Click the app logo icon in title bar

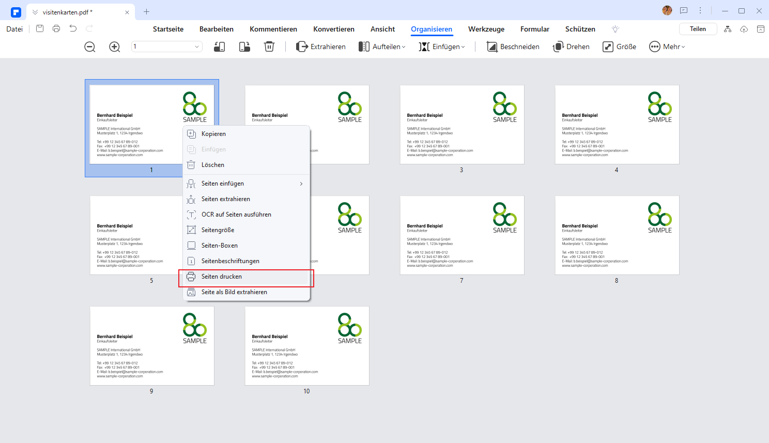coord(16,12)
